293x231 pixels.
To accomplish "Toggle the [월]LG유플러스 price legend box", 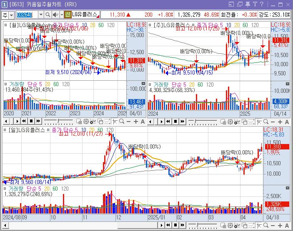I will click(5, 25).
